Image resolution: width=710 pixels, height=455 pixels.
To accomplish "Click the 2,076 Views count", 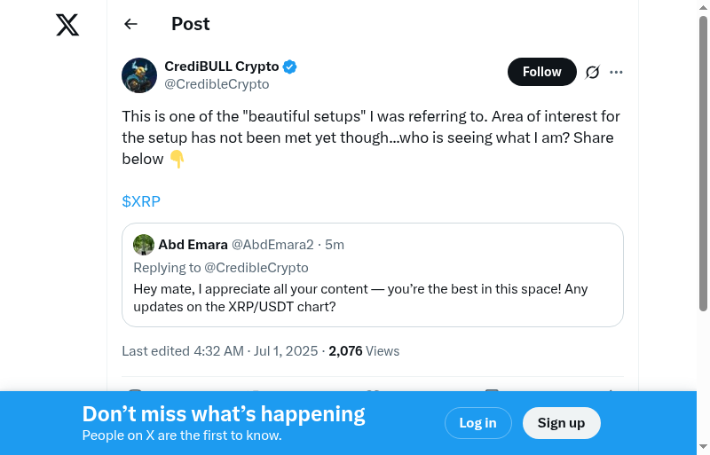I will (x=364, y=351).
